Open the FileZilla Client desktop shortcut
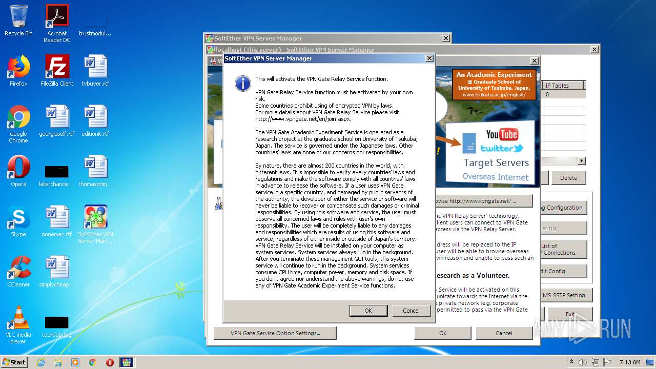Screen dimensions: 656x369 [57, 71]
